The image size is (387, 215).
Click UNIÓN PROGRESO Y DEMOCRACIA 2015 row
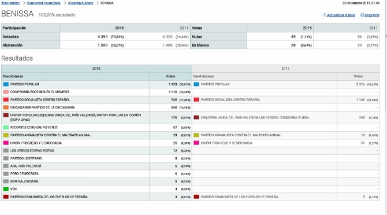coord(36,143)
